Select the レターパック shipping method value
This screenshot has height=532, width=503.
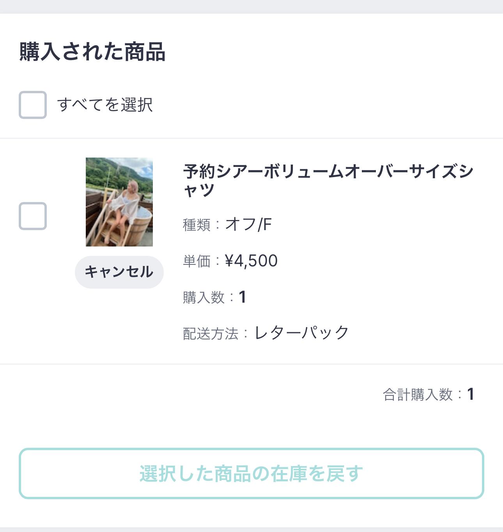coord(301,333)
